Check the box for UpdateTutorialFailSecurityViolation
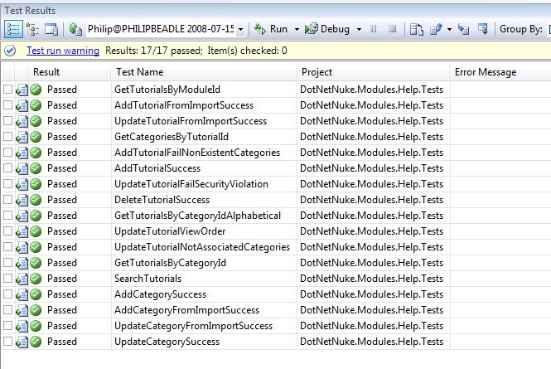Screen dimensions: 551x369 [x=7, y=184]
